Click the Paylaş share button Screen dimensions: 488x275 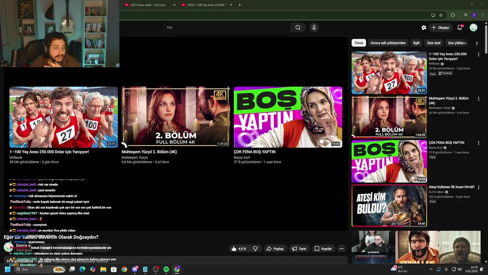pyautogui.click(x=275, y=249)
